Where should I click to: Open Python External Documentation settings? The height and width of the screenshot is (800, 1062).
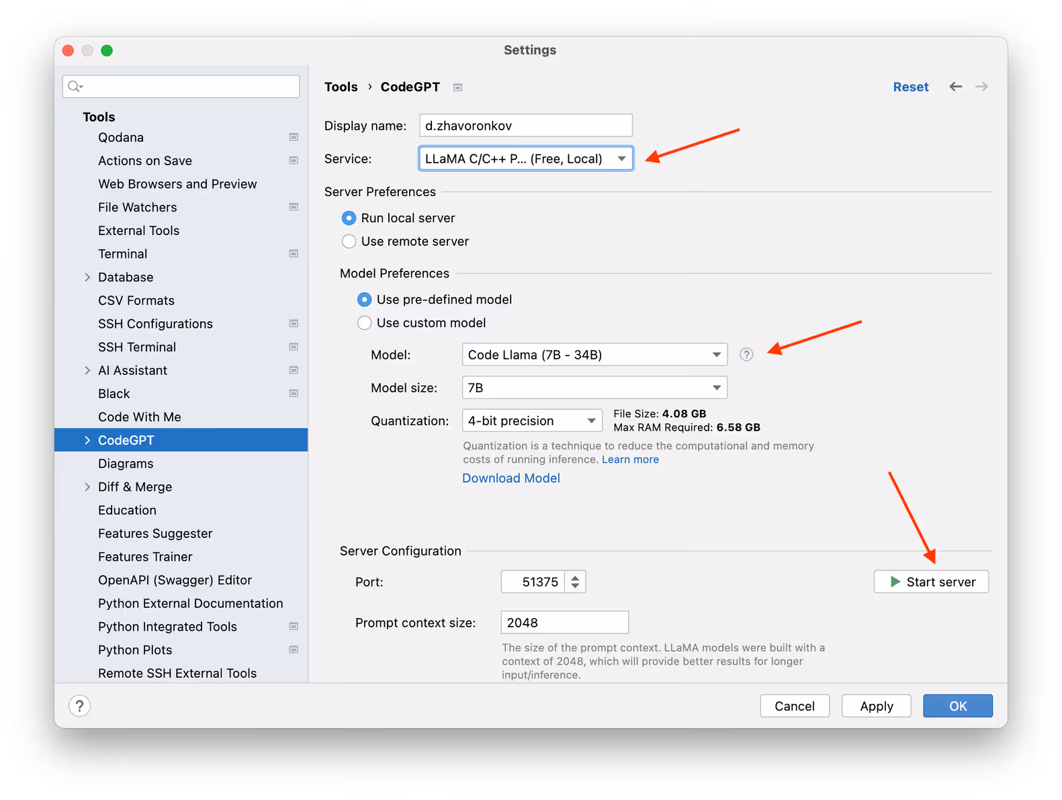(190, 603)
